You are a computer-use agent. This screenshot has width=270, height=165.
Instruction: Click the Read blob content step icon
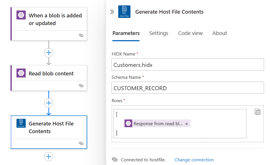point(21,73)
